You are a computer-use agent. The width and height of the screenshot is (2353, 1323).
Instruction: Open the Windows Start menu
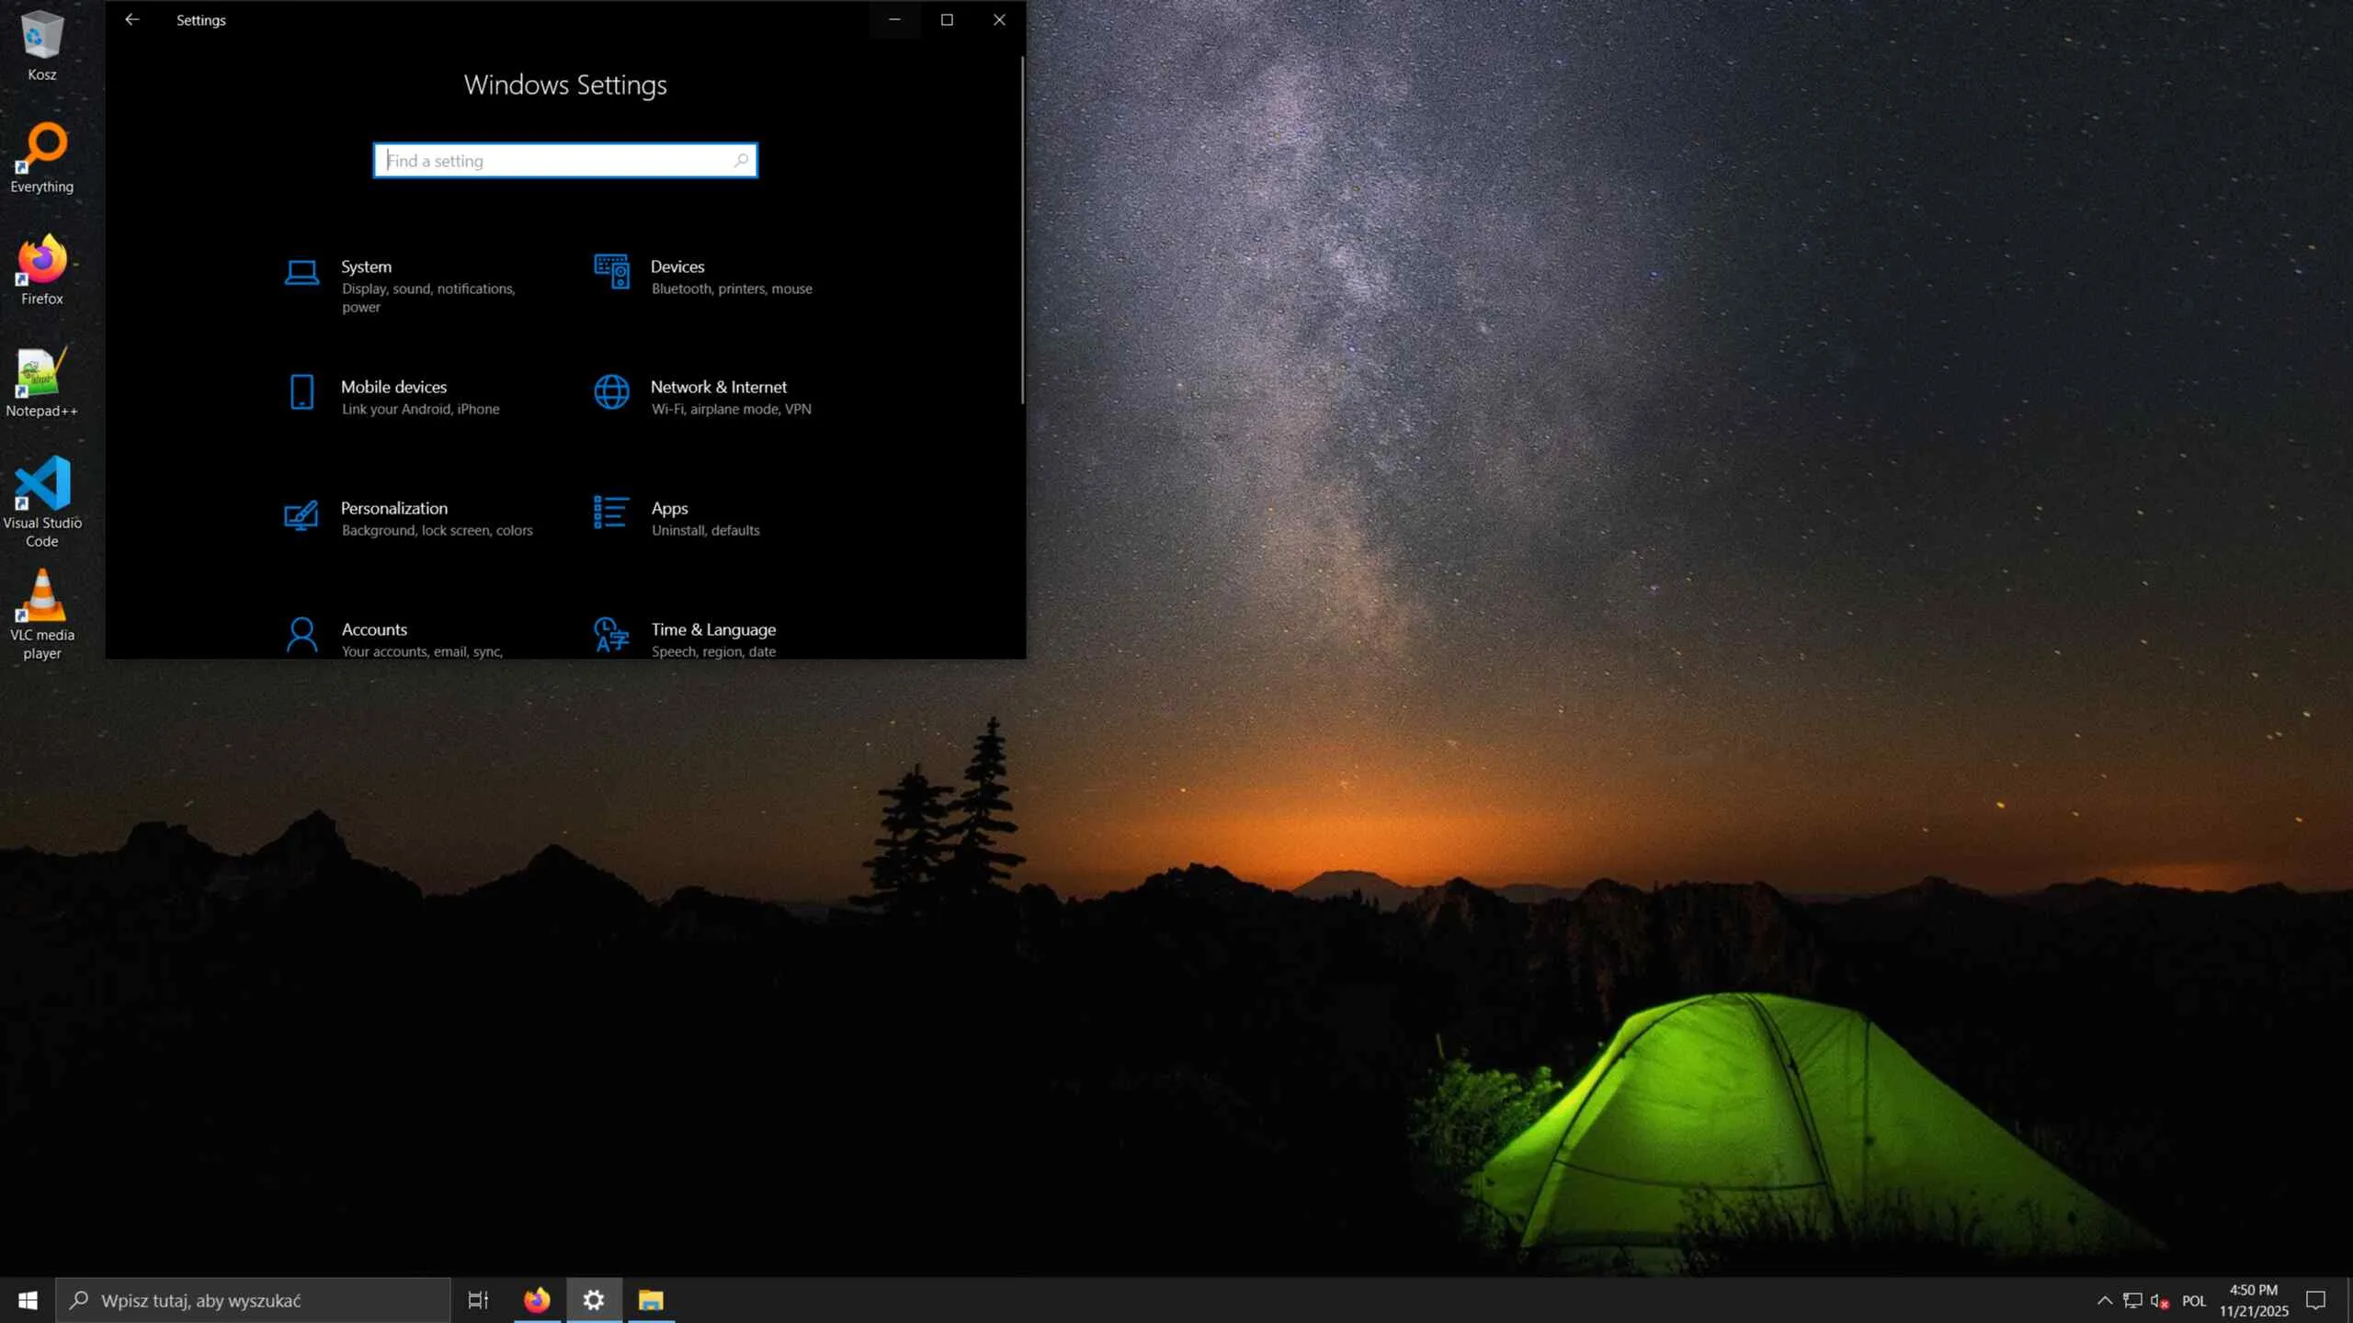(x=28, y=1300)
